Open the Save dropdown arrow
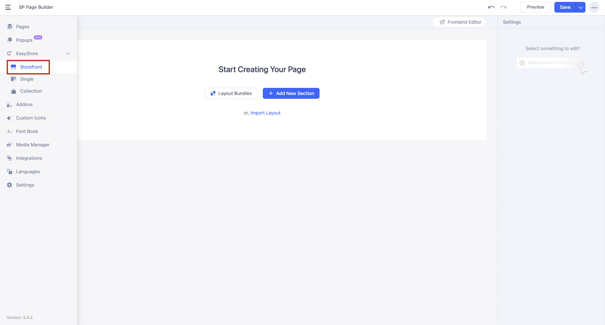This screenshot has width=605, height=325. (580, 7)
